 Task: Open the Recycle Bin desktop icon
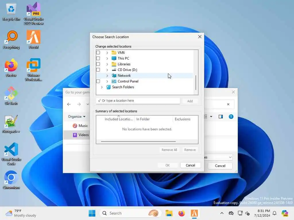point(11,12)
